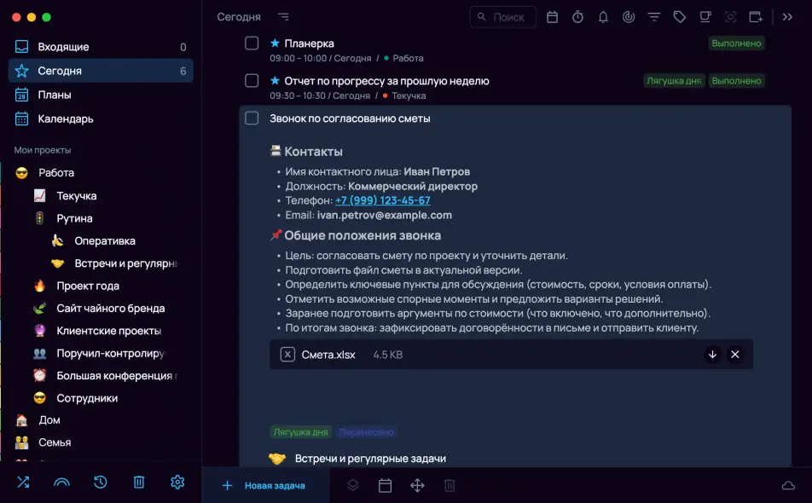The width and height of the screenshot is (812, 503).
Task: Open reminders via the bell icon
Action: point(603,17)
